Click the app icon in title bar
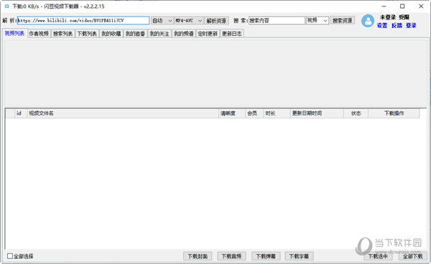This screenshot has height=264, width=431. tap(7, 6)
